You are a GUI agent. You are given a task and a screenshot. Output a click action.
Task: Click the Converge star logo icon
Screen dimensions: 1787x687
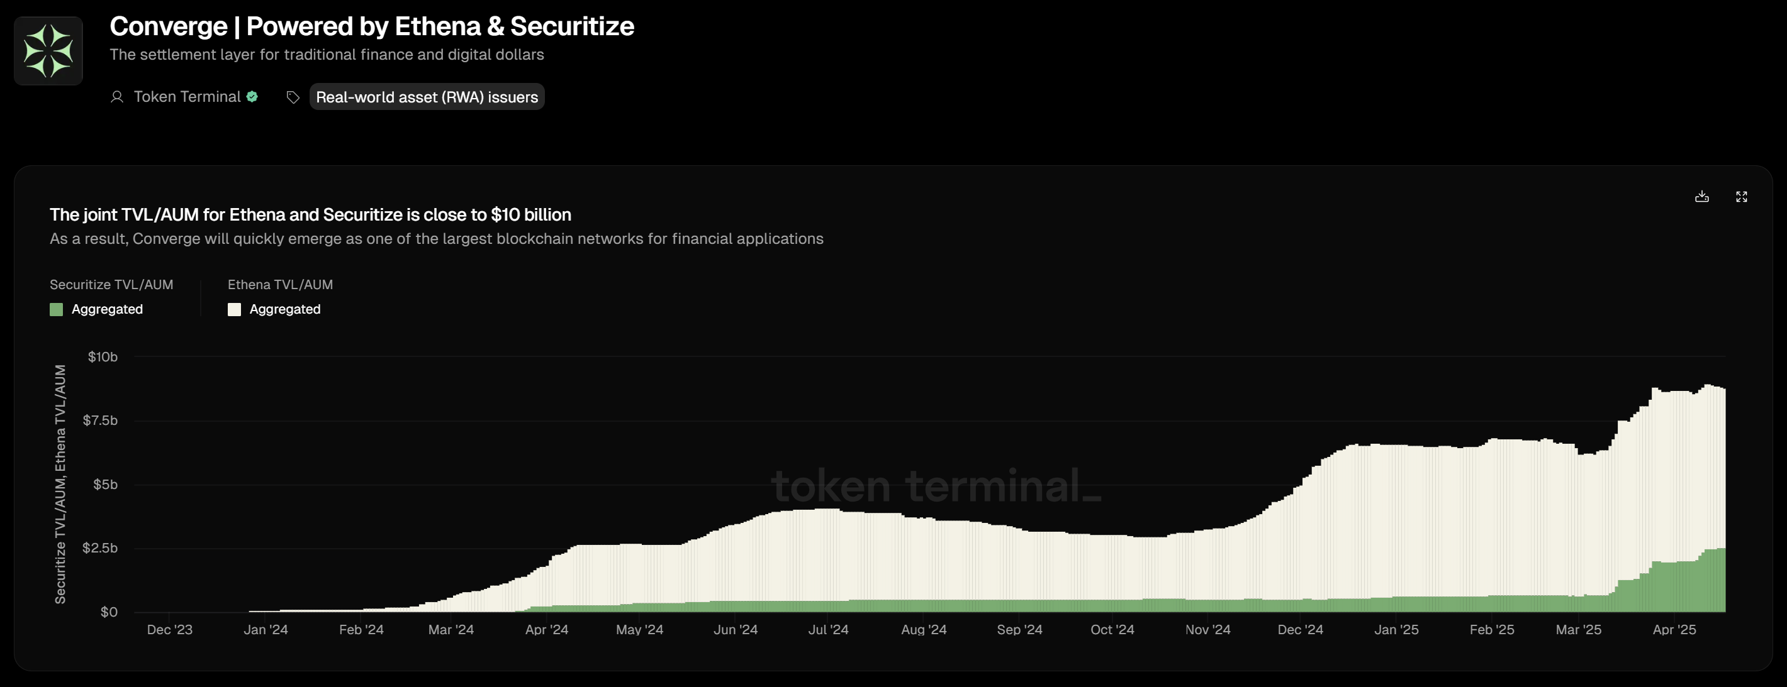tap(48, 51)
